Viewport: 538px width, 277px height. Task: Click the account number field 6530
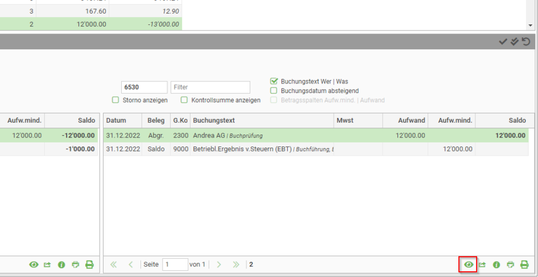(144, 87)
